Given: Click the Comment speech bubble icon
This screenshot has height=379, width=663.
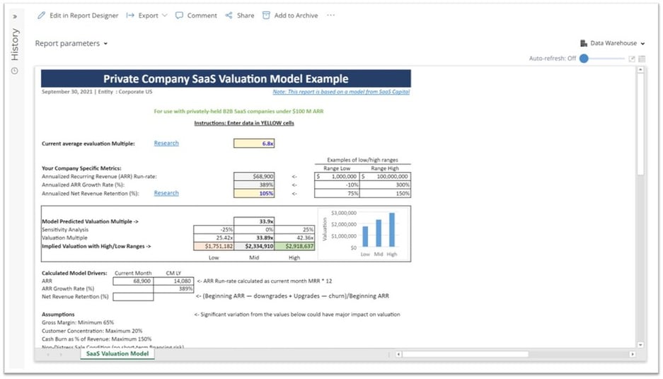Looking at the screenshot, I should pyautogui.click(x=179, y=16).
